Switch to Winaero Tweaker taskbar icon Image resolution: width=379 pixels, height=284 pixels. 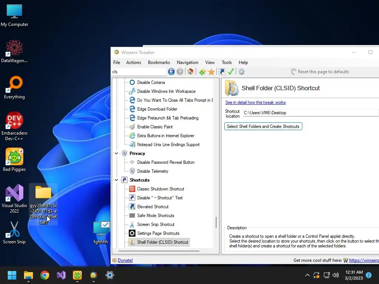coord(94,275)
